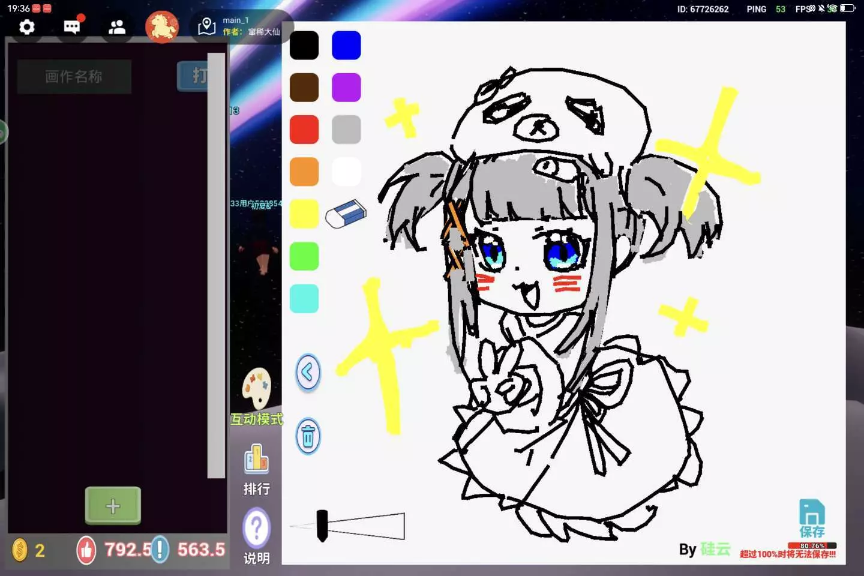Click the coin count 2
Screen dimensions: 864x576
pos(40,550)
